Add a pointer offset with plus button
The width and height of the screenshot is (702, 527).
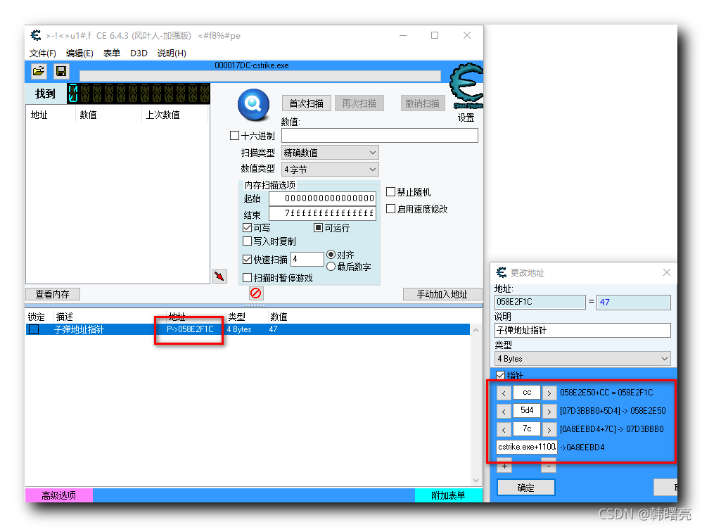coord(504,466)
